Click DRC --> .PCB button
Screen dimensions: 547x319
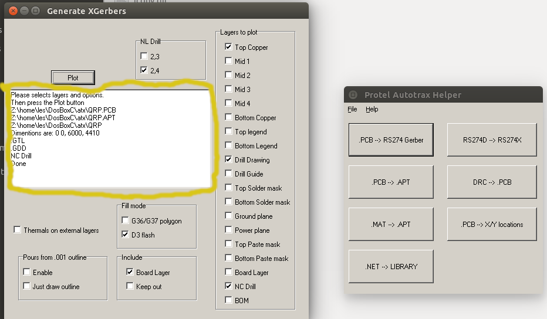(x=492, y=182)
